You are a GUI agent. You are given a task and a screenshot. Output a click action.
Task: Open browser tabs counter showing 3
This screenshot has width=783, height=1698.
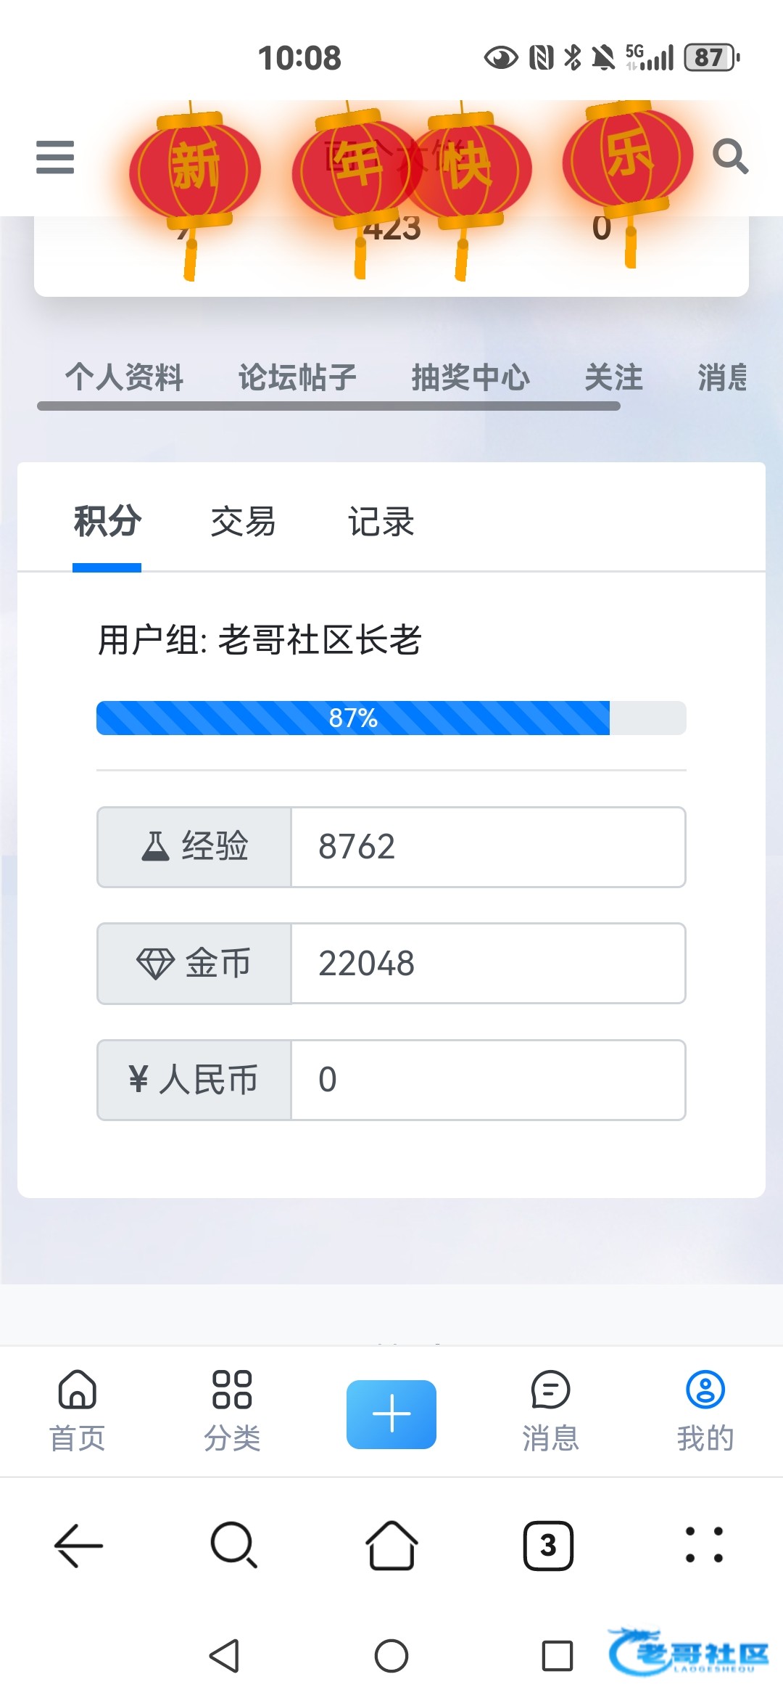[x=548, y=1546]
